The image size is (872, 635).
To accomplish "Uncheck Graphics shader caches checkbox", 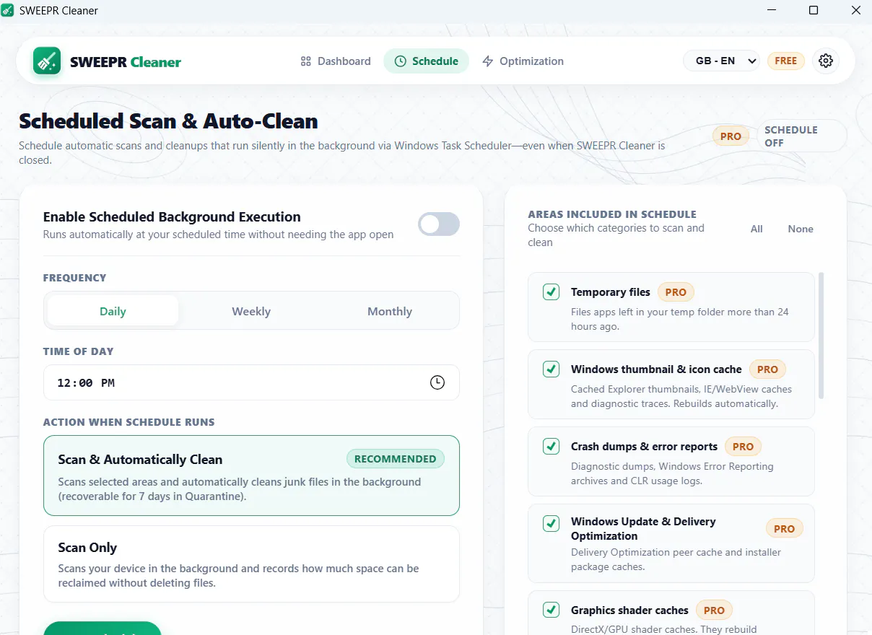I will [551, 610].
